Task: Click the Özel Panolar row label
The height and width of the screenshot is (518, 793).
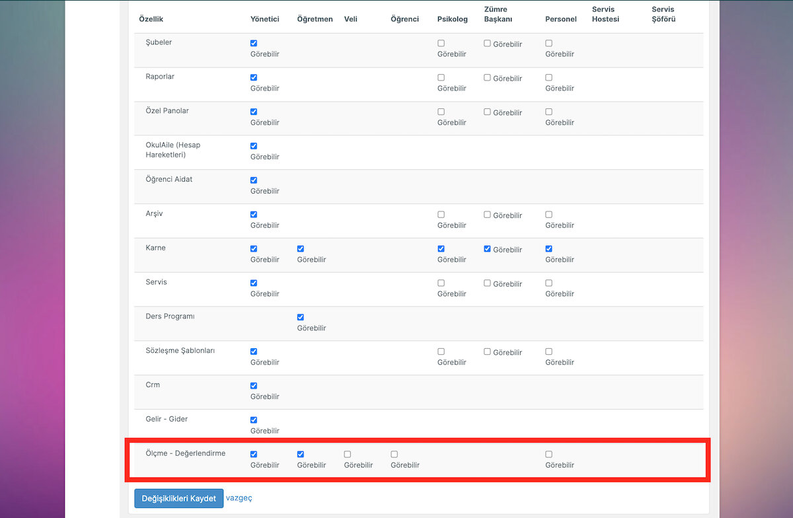Action: [167, 111]
